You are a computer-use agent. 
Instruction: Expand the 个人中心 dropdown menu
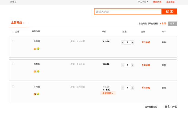[x=143, y=2]
